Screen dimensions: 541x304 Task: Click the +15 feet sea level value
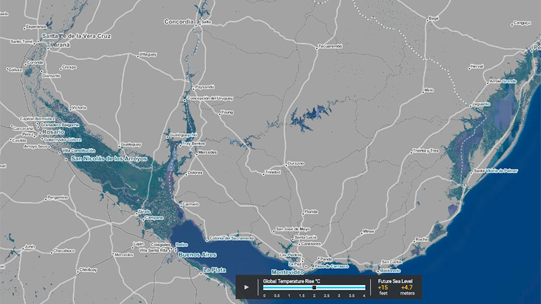tap(383, 287)
